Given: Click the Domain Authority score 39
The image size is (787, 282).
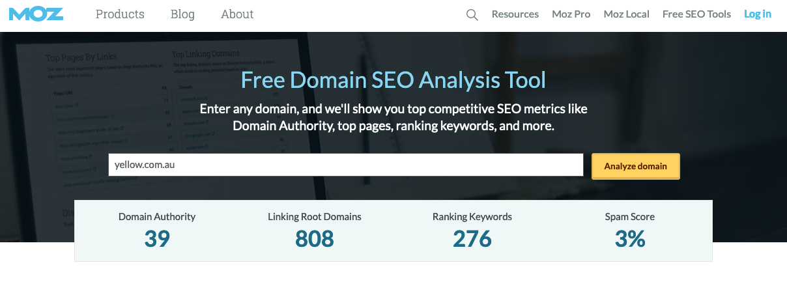Looking at the screenshot, I should [157, 239].
